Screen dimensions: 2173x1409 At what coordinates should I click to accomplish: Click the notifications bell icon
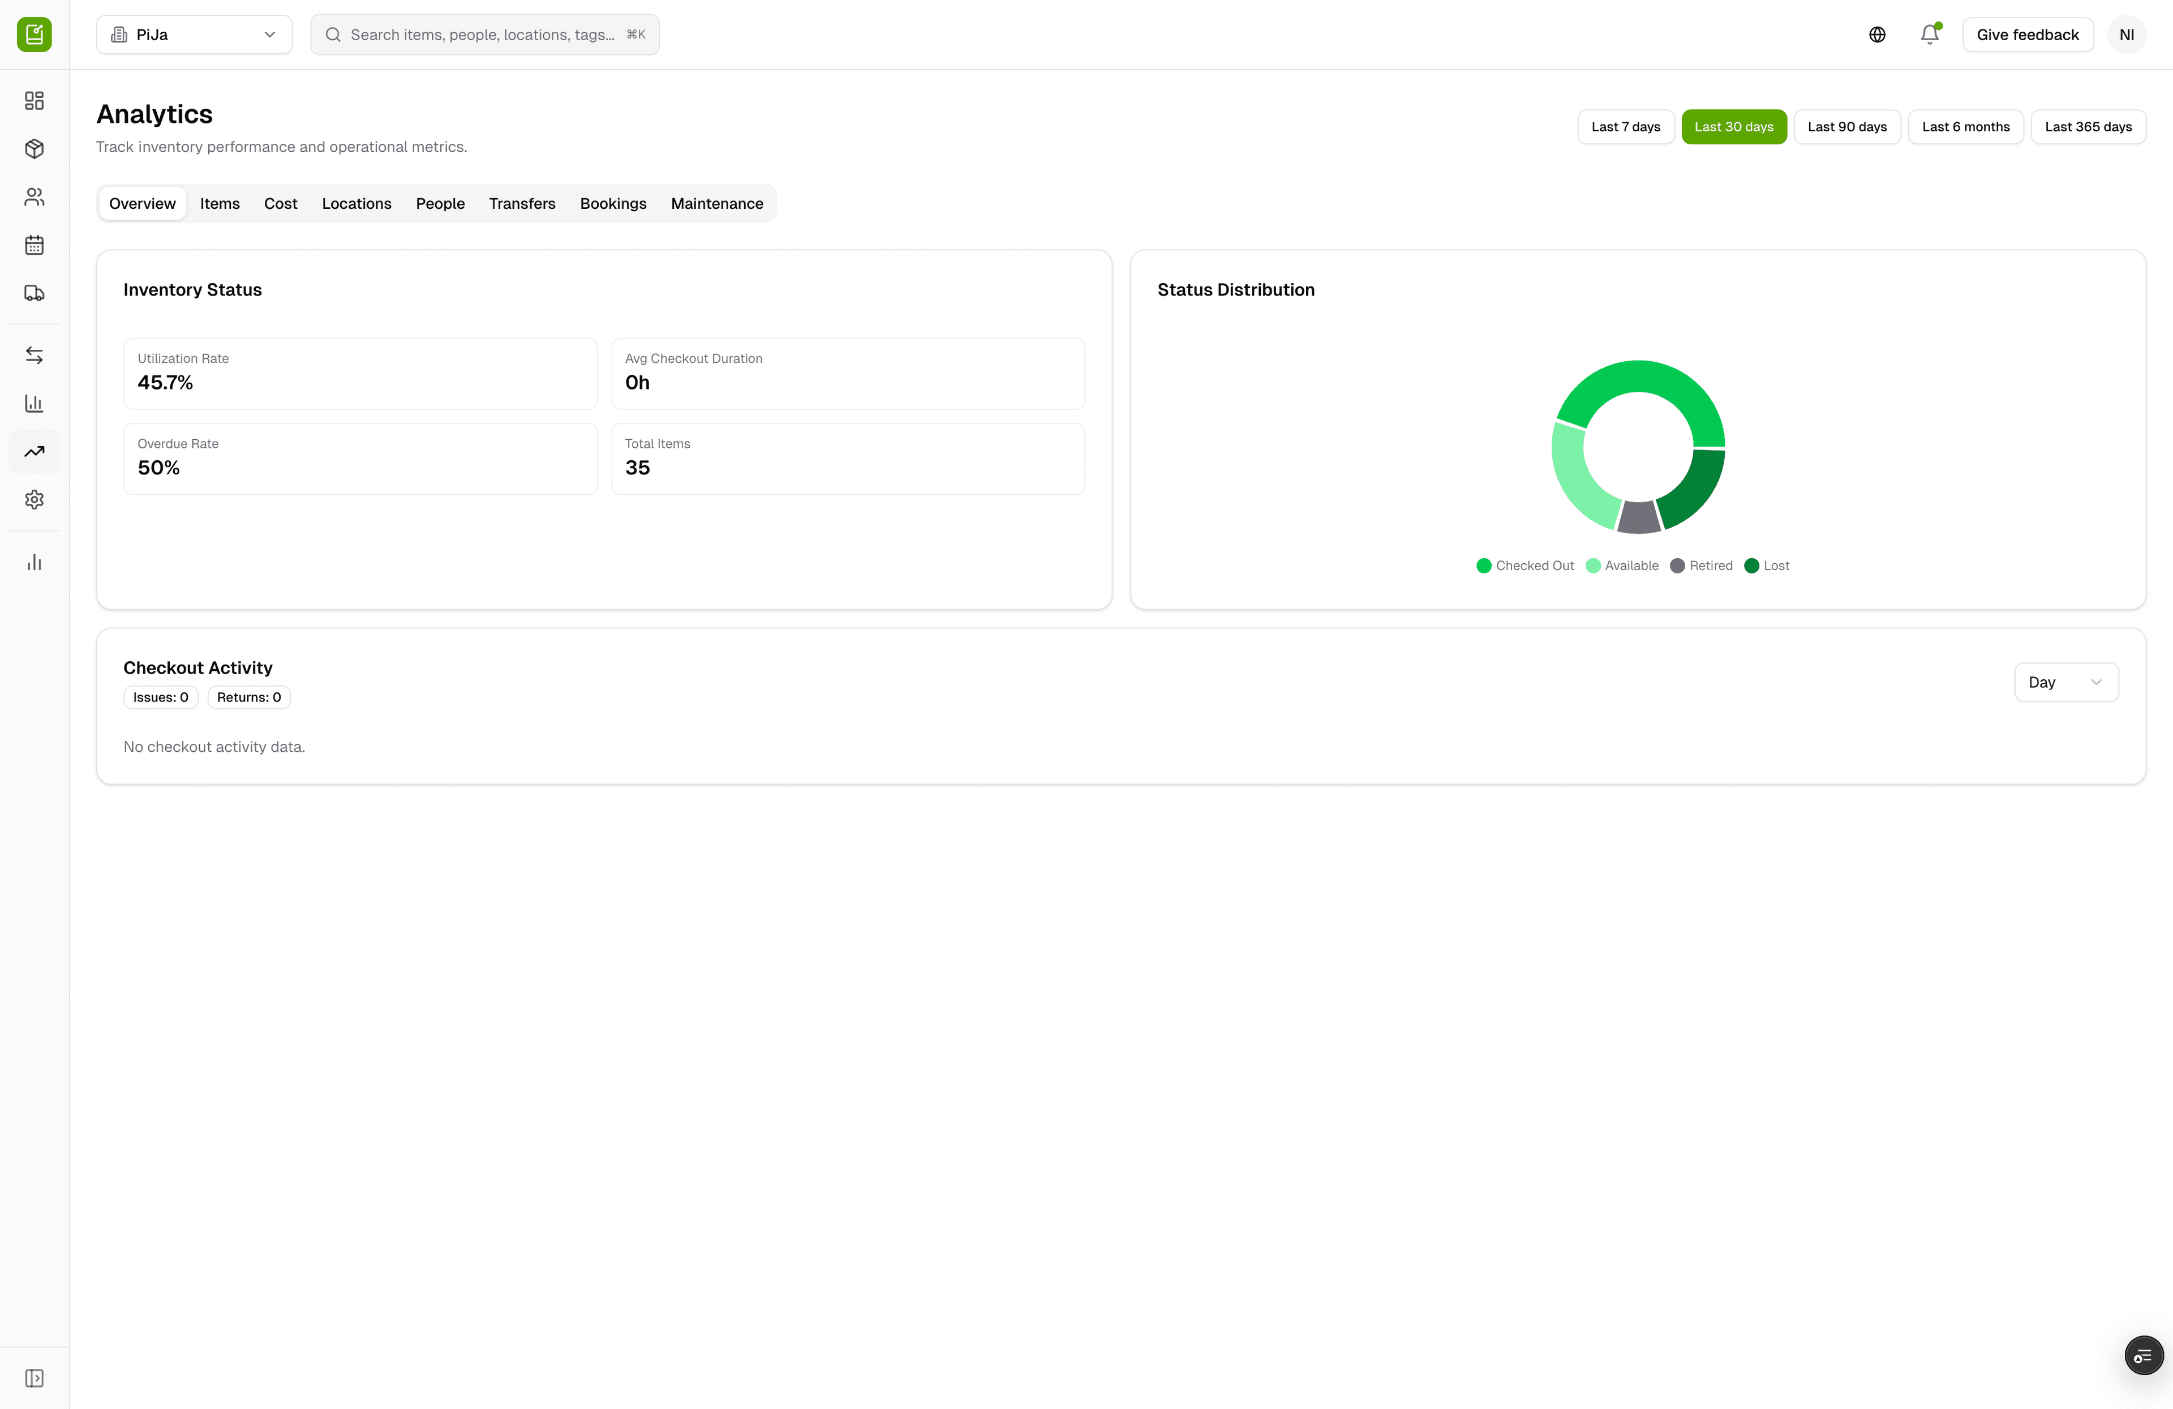click(x=1929, y=35)
